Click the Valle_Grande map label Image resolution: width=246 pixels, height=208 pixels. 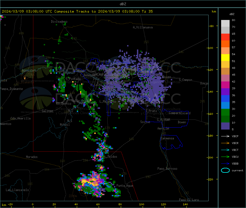pyautogui.click(x=81, y=101)
